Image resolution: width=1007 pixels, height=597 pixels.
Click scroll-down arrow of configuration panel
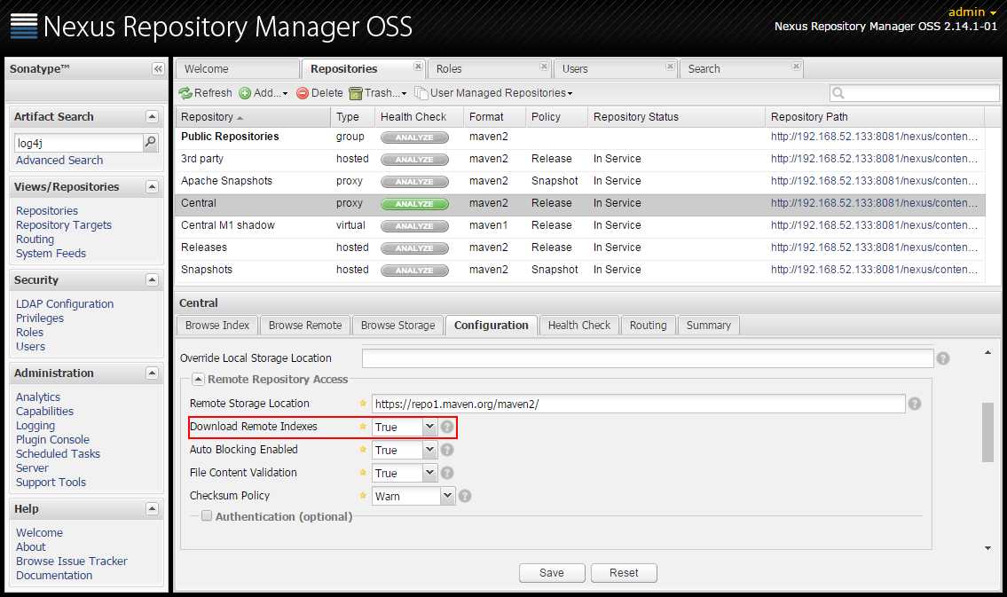(x=987, y=547)
